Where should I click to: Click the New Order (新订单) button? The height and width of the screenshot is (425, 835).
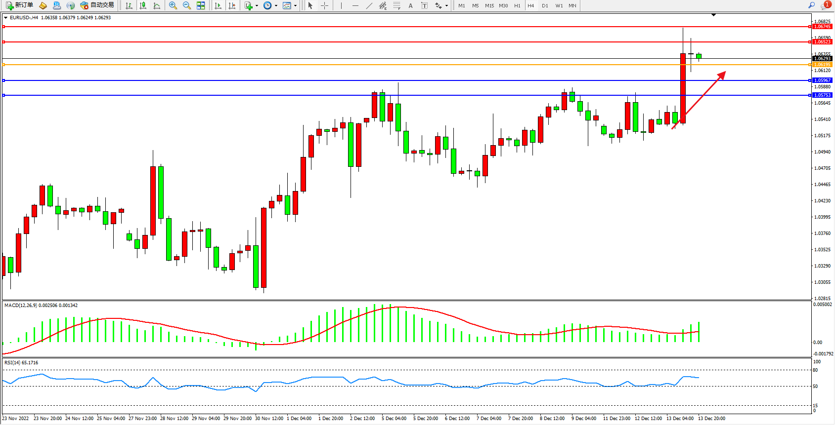[x=20, y=5]
